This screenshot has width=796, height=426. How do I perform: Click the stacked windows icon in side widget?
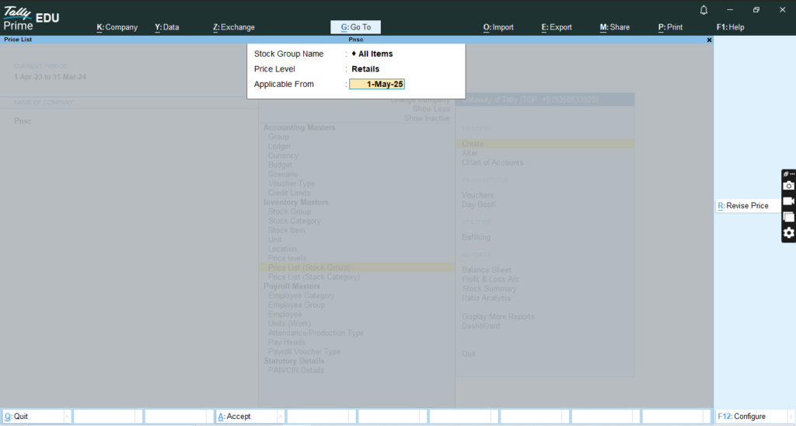(x=788, y=217)
